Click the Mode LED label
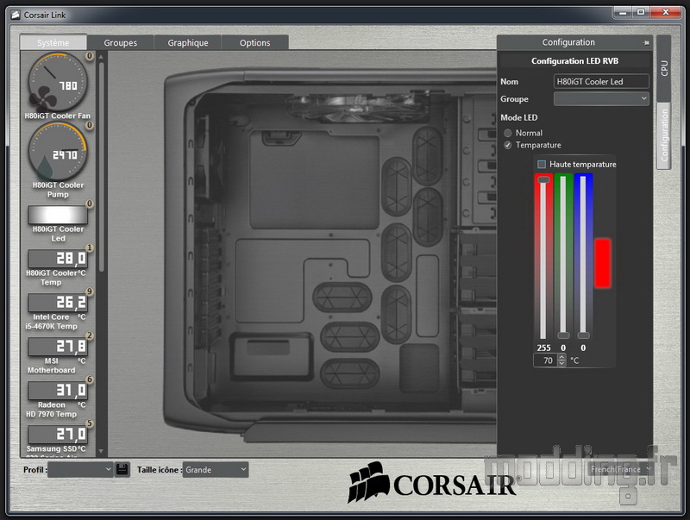The height and width of the screenshot is (520, 690). pos(519,117)
